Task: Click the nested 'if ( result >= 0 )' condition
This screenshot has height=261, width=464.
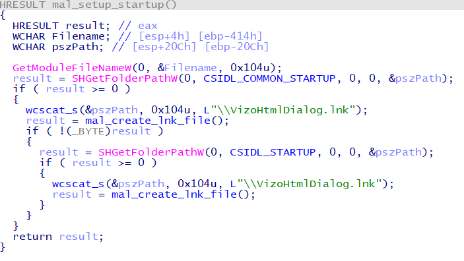Action: 98,163
